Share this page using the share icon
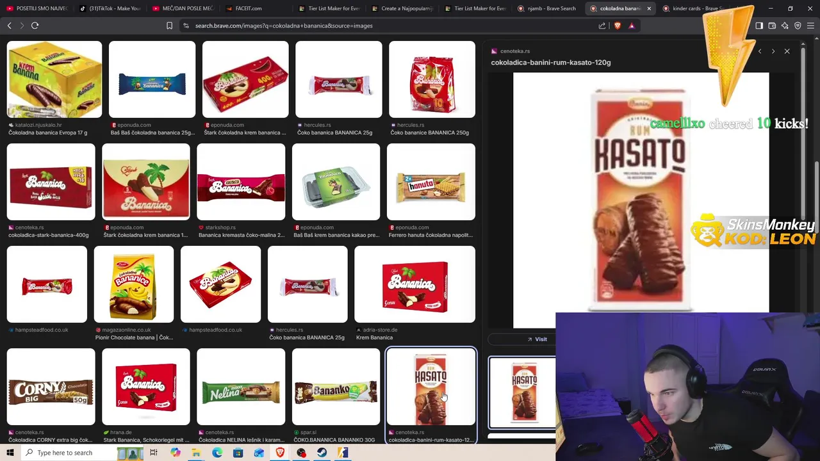Screen dimensions: 820x461 pyautogui.click(x=602, y=26)
